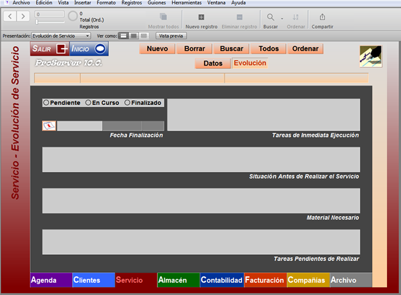Viewport: 401px width, 295px height.
Task: Select the En Curso radio button
Action: 88,103
